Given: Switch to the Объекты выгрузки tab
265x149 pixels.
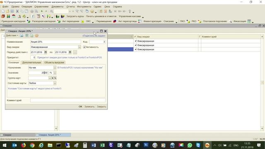Looking at the screenshot, I should coord(54,62).
